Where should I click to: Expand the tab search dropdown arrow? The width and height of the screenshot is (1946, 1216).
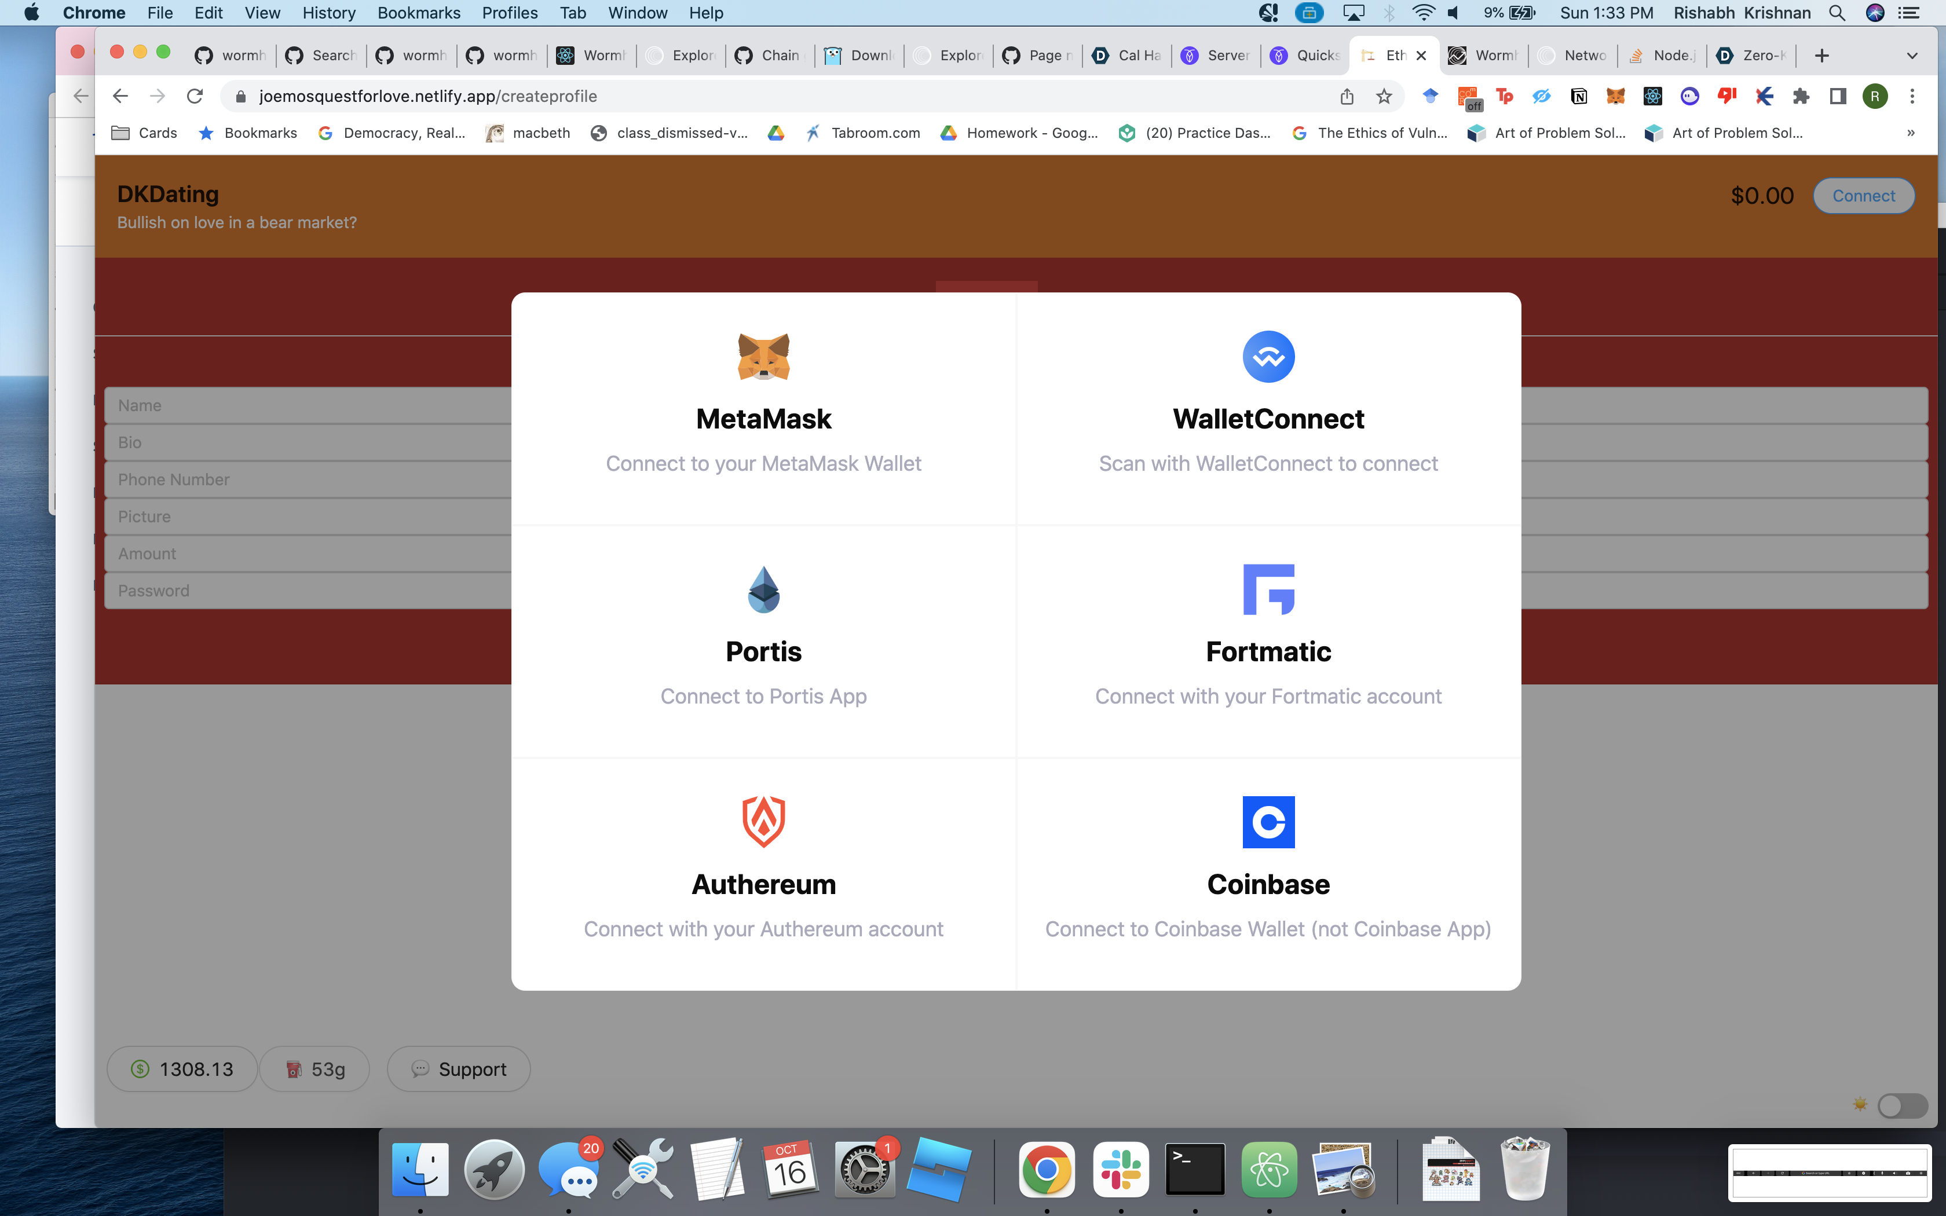[x=1912, y=56]
